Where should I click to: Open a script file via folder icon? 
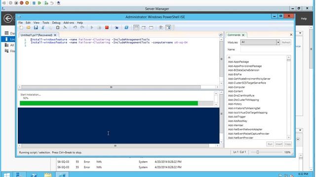tap(29, 28)
